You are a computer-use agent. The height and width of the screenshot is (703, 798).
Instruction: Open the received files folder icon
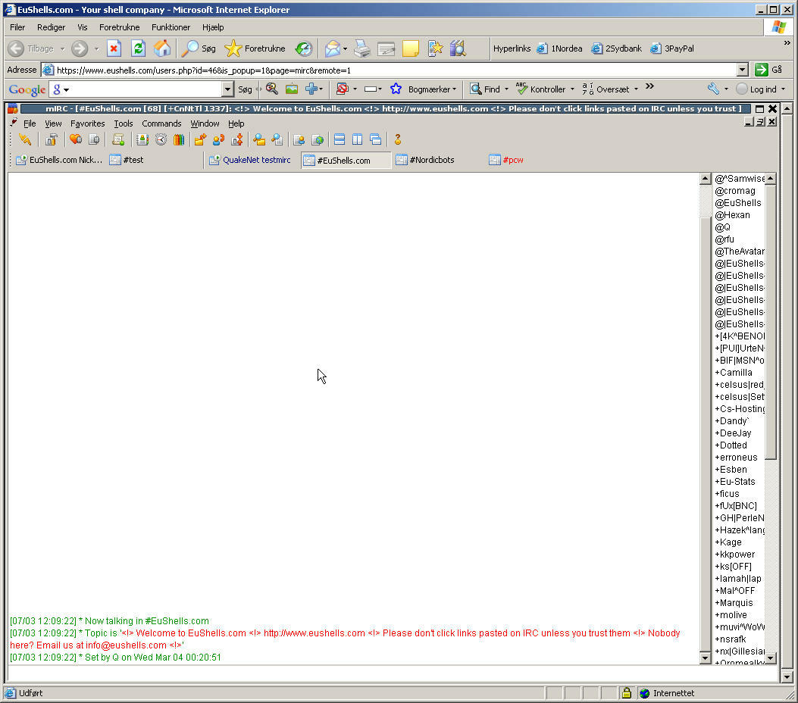[259, 139]
